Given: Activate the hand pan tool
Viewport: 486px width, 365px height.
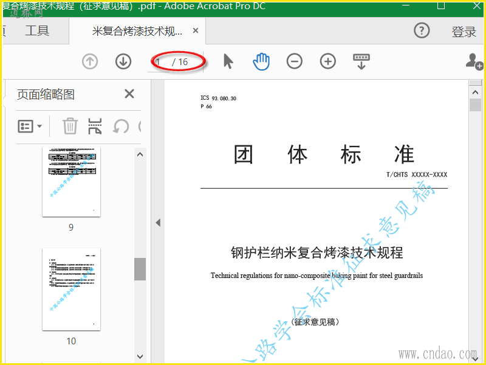Looking at the screenshot, I should click(x=261, y=61).
